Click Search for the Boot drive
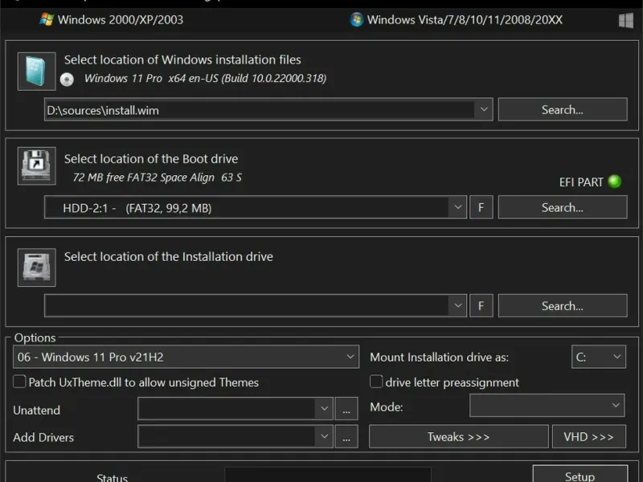 (x=562, y=207)
